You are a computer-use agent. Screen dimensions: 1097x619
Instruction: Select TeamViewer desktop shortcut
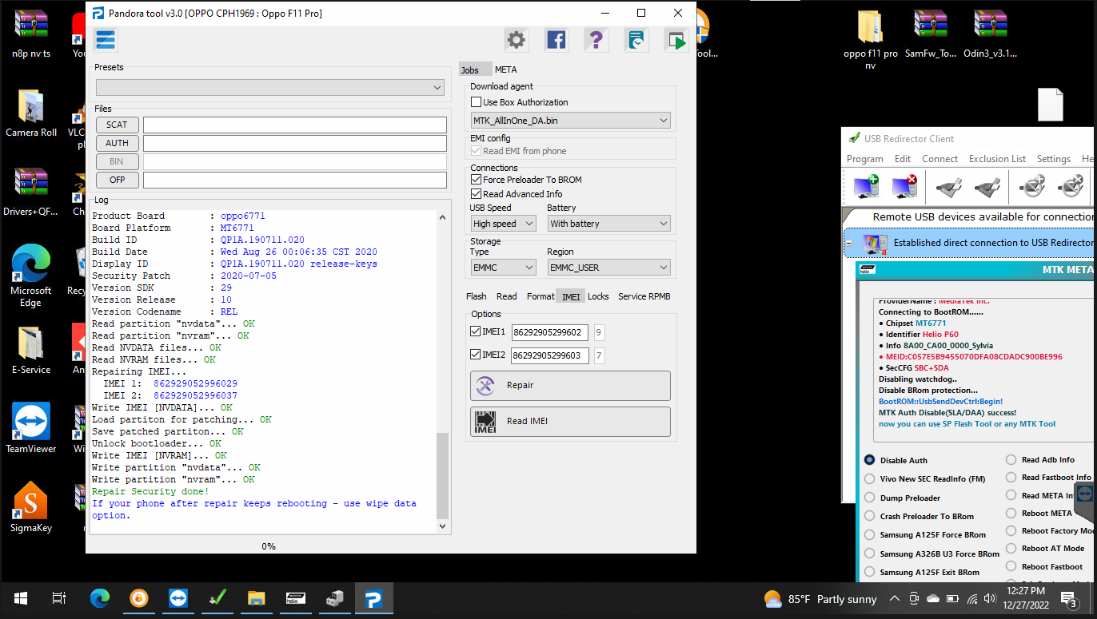click(x=31, y=428)
